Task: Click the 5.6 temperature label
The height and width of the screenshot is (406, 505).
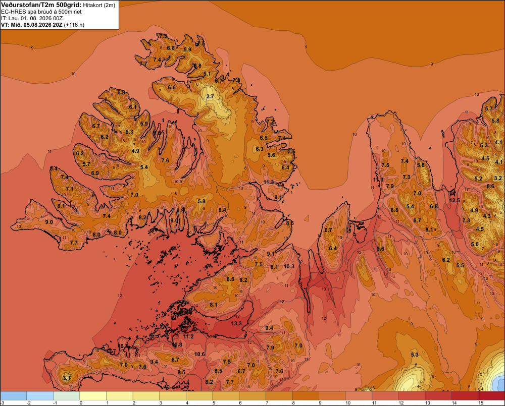Action: click(x=272, y=155)
